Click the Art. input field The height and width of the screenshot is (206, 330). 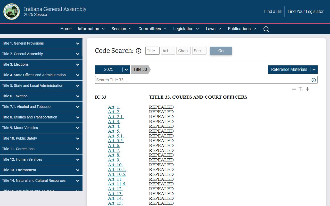[168, 51]
